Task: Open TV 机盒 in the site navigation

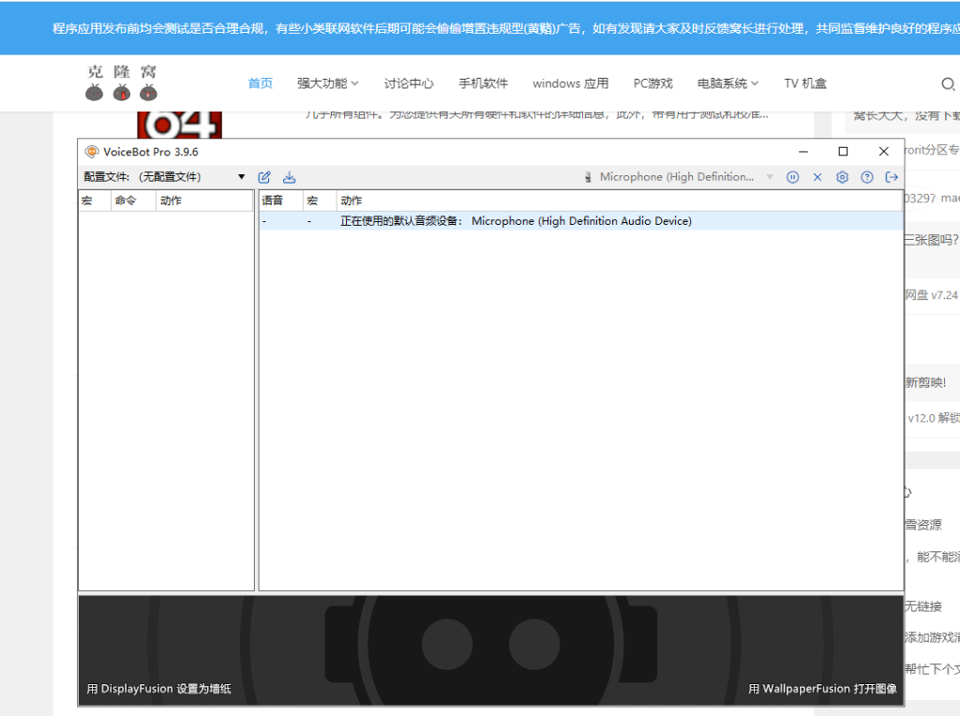Action: 805,83
